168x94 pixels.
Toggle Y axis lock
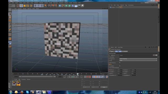(39, 6)
